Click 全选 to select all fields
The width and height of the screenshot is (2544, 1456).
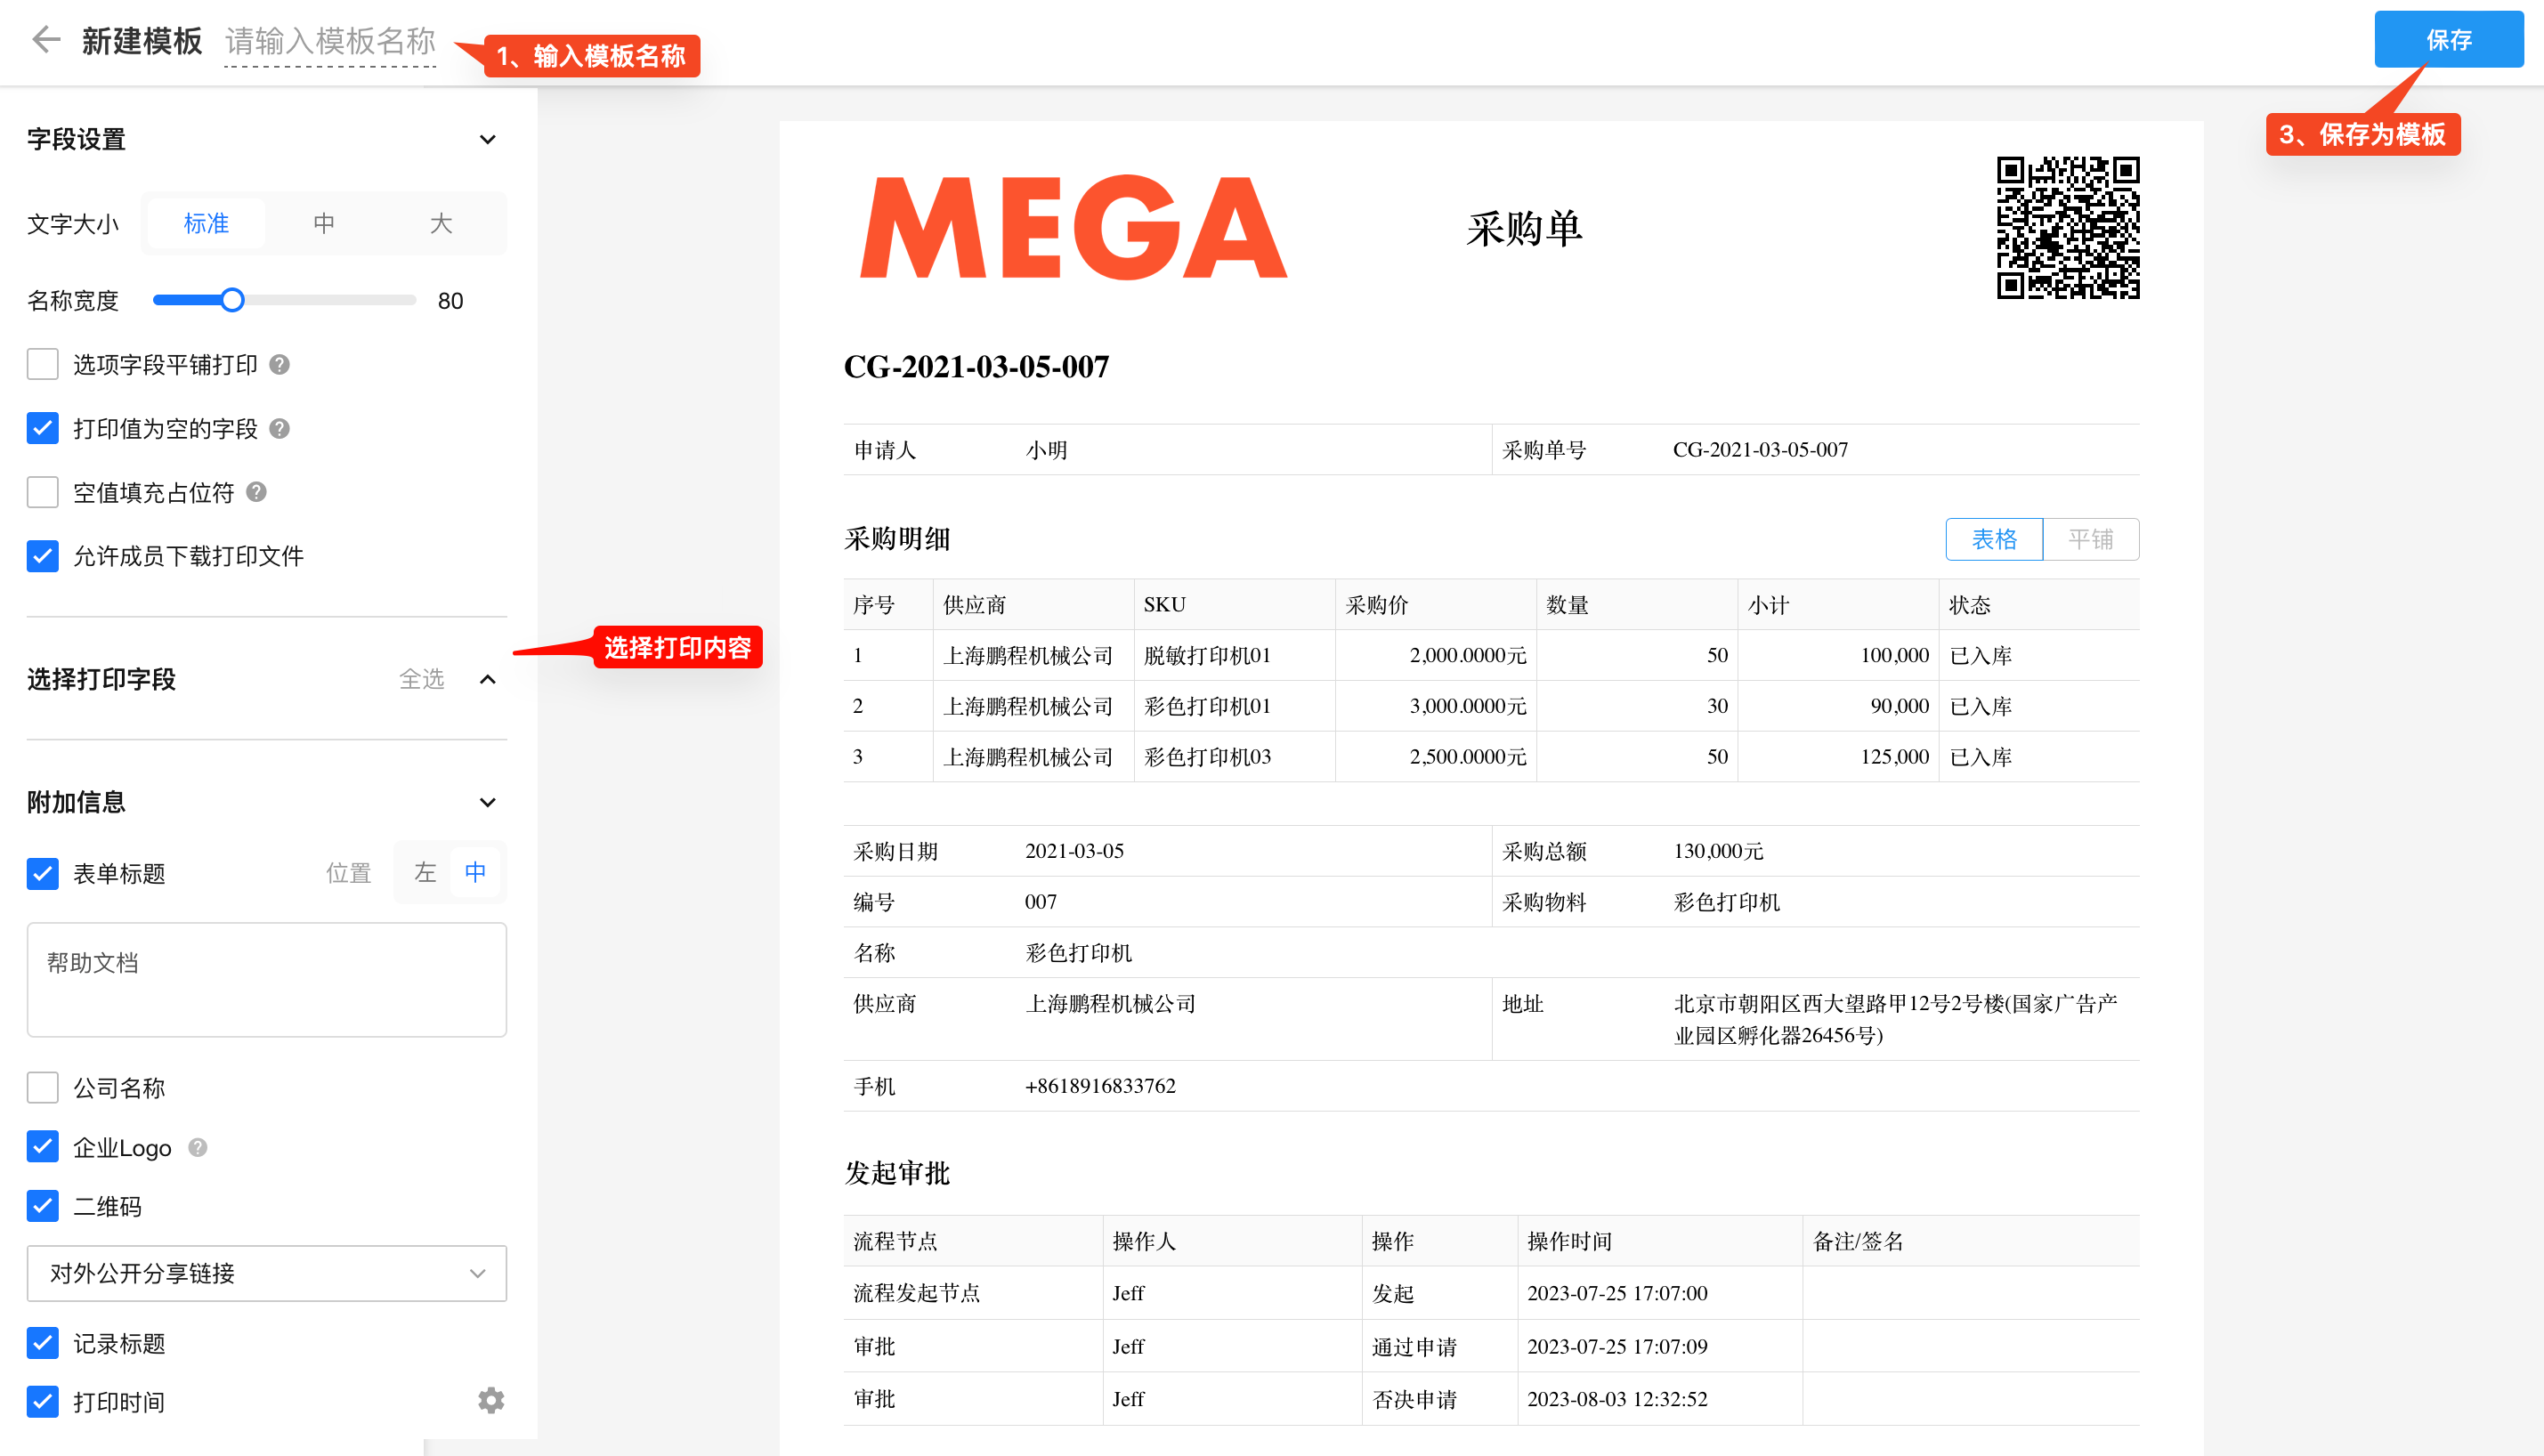pos(421,680)
